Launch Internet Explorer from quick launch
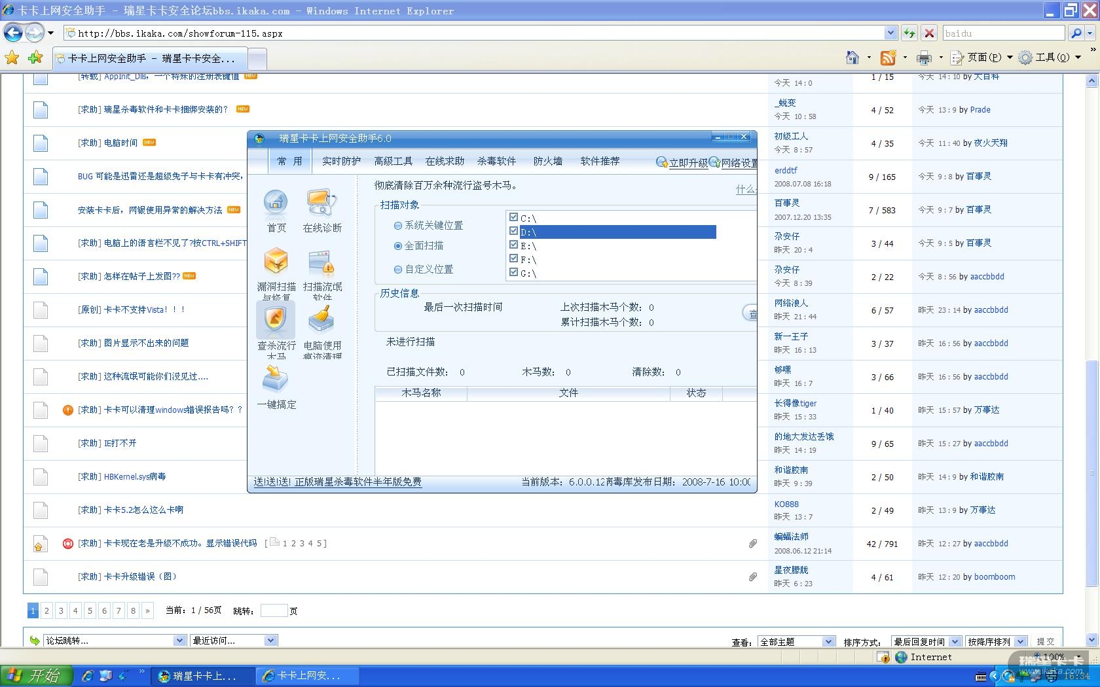This screenshot has width=1100, height=687. pos(87,676)
